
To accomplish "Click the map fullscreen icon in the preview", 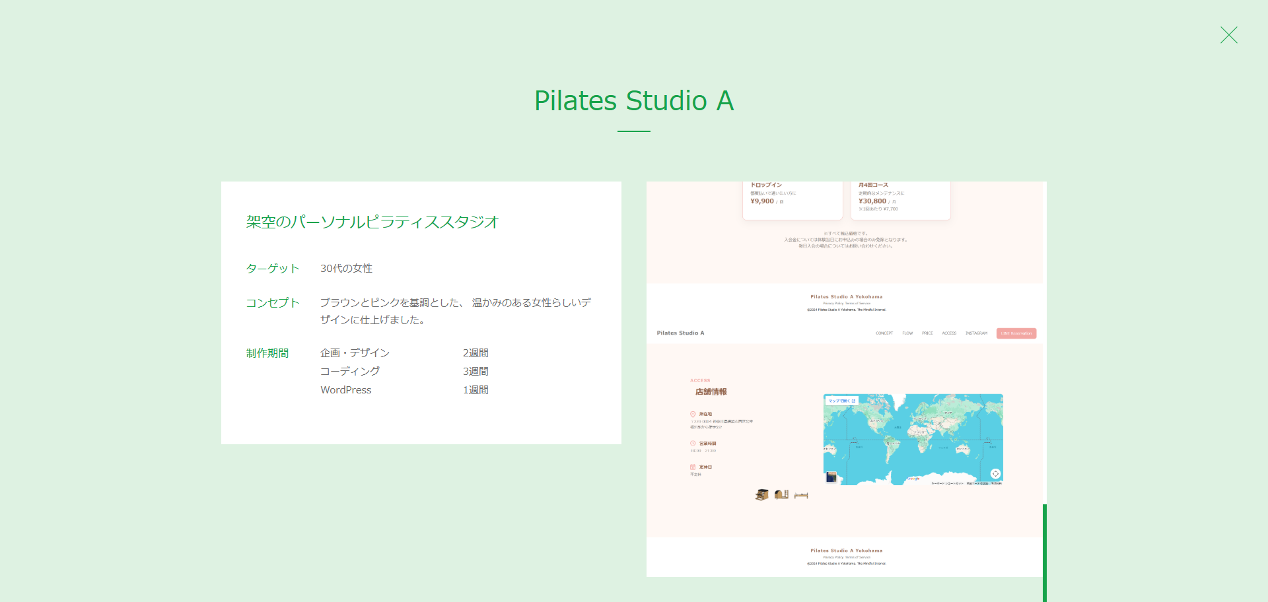I will (x=995, y=474).
